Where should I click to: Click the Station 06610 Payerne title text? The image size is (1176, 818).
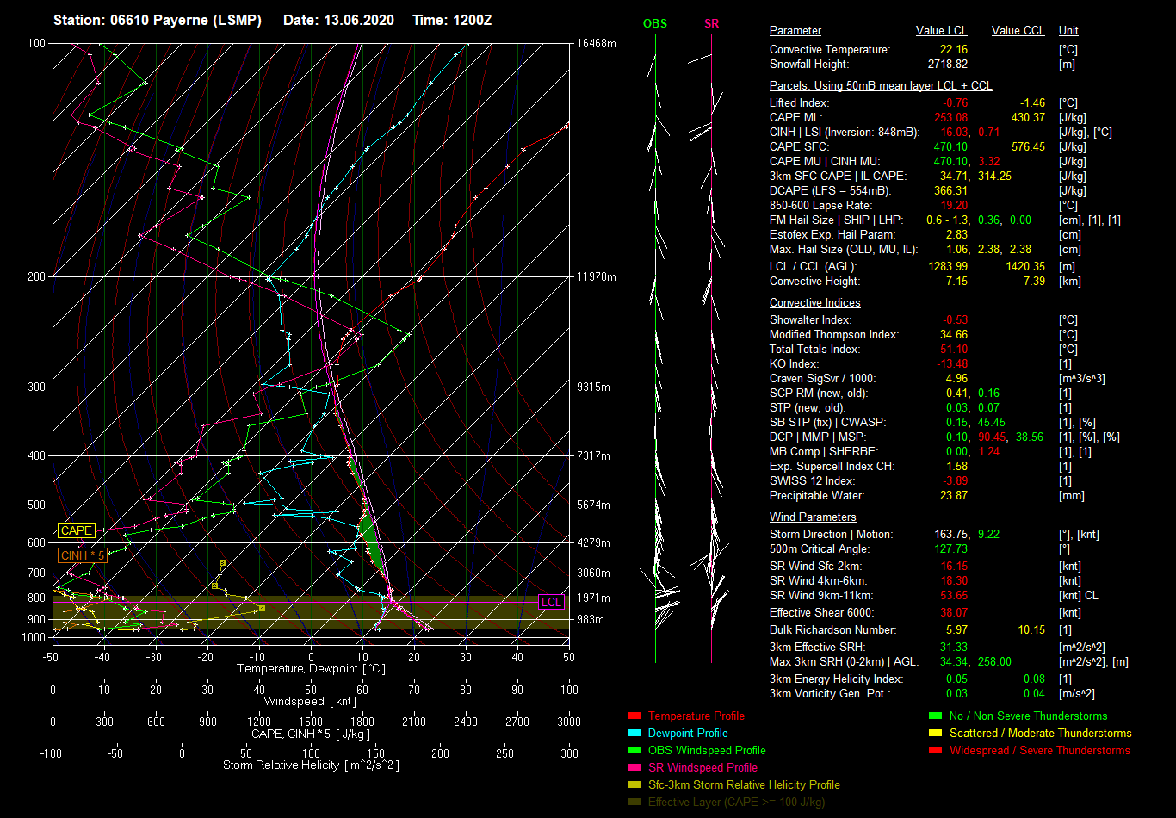pyautogui.click(x=158, y=20)
